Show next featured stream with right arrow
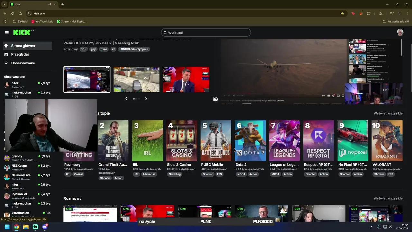Viewport: 412px width, 232px height. (x=146, y=99)
